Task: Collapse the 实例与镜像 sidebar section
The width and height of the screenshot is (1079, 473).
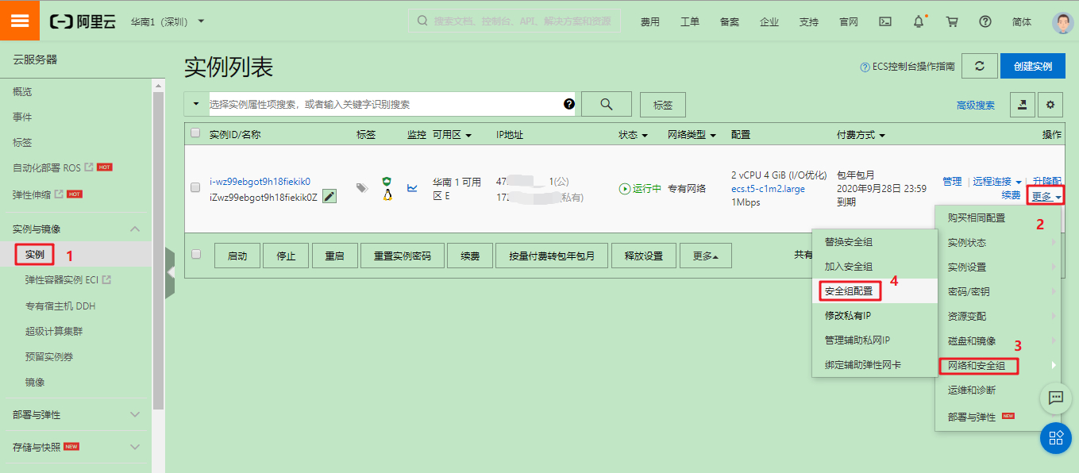Action: 135,229
